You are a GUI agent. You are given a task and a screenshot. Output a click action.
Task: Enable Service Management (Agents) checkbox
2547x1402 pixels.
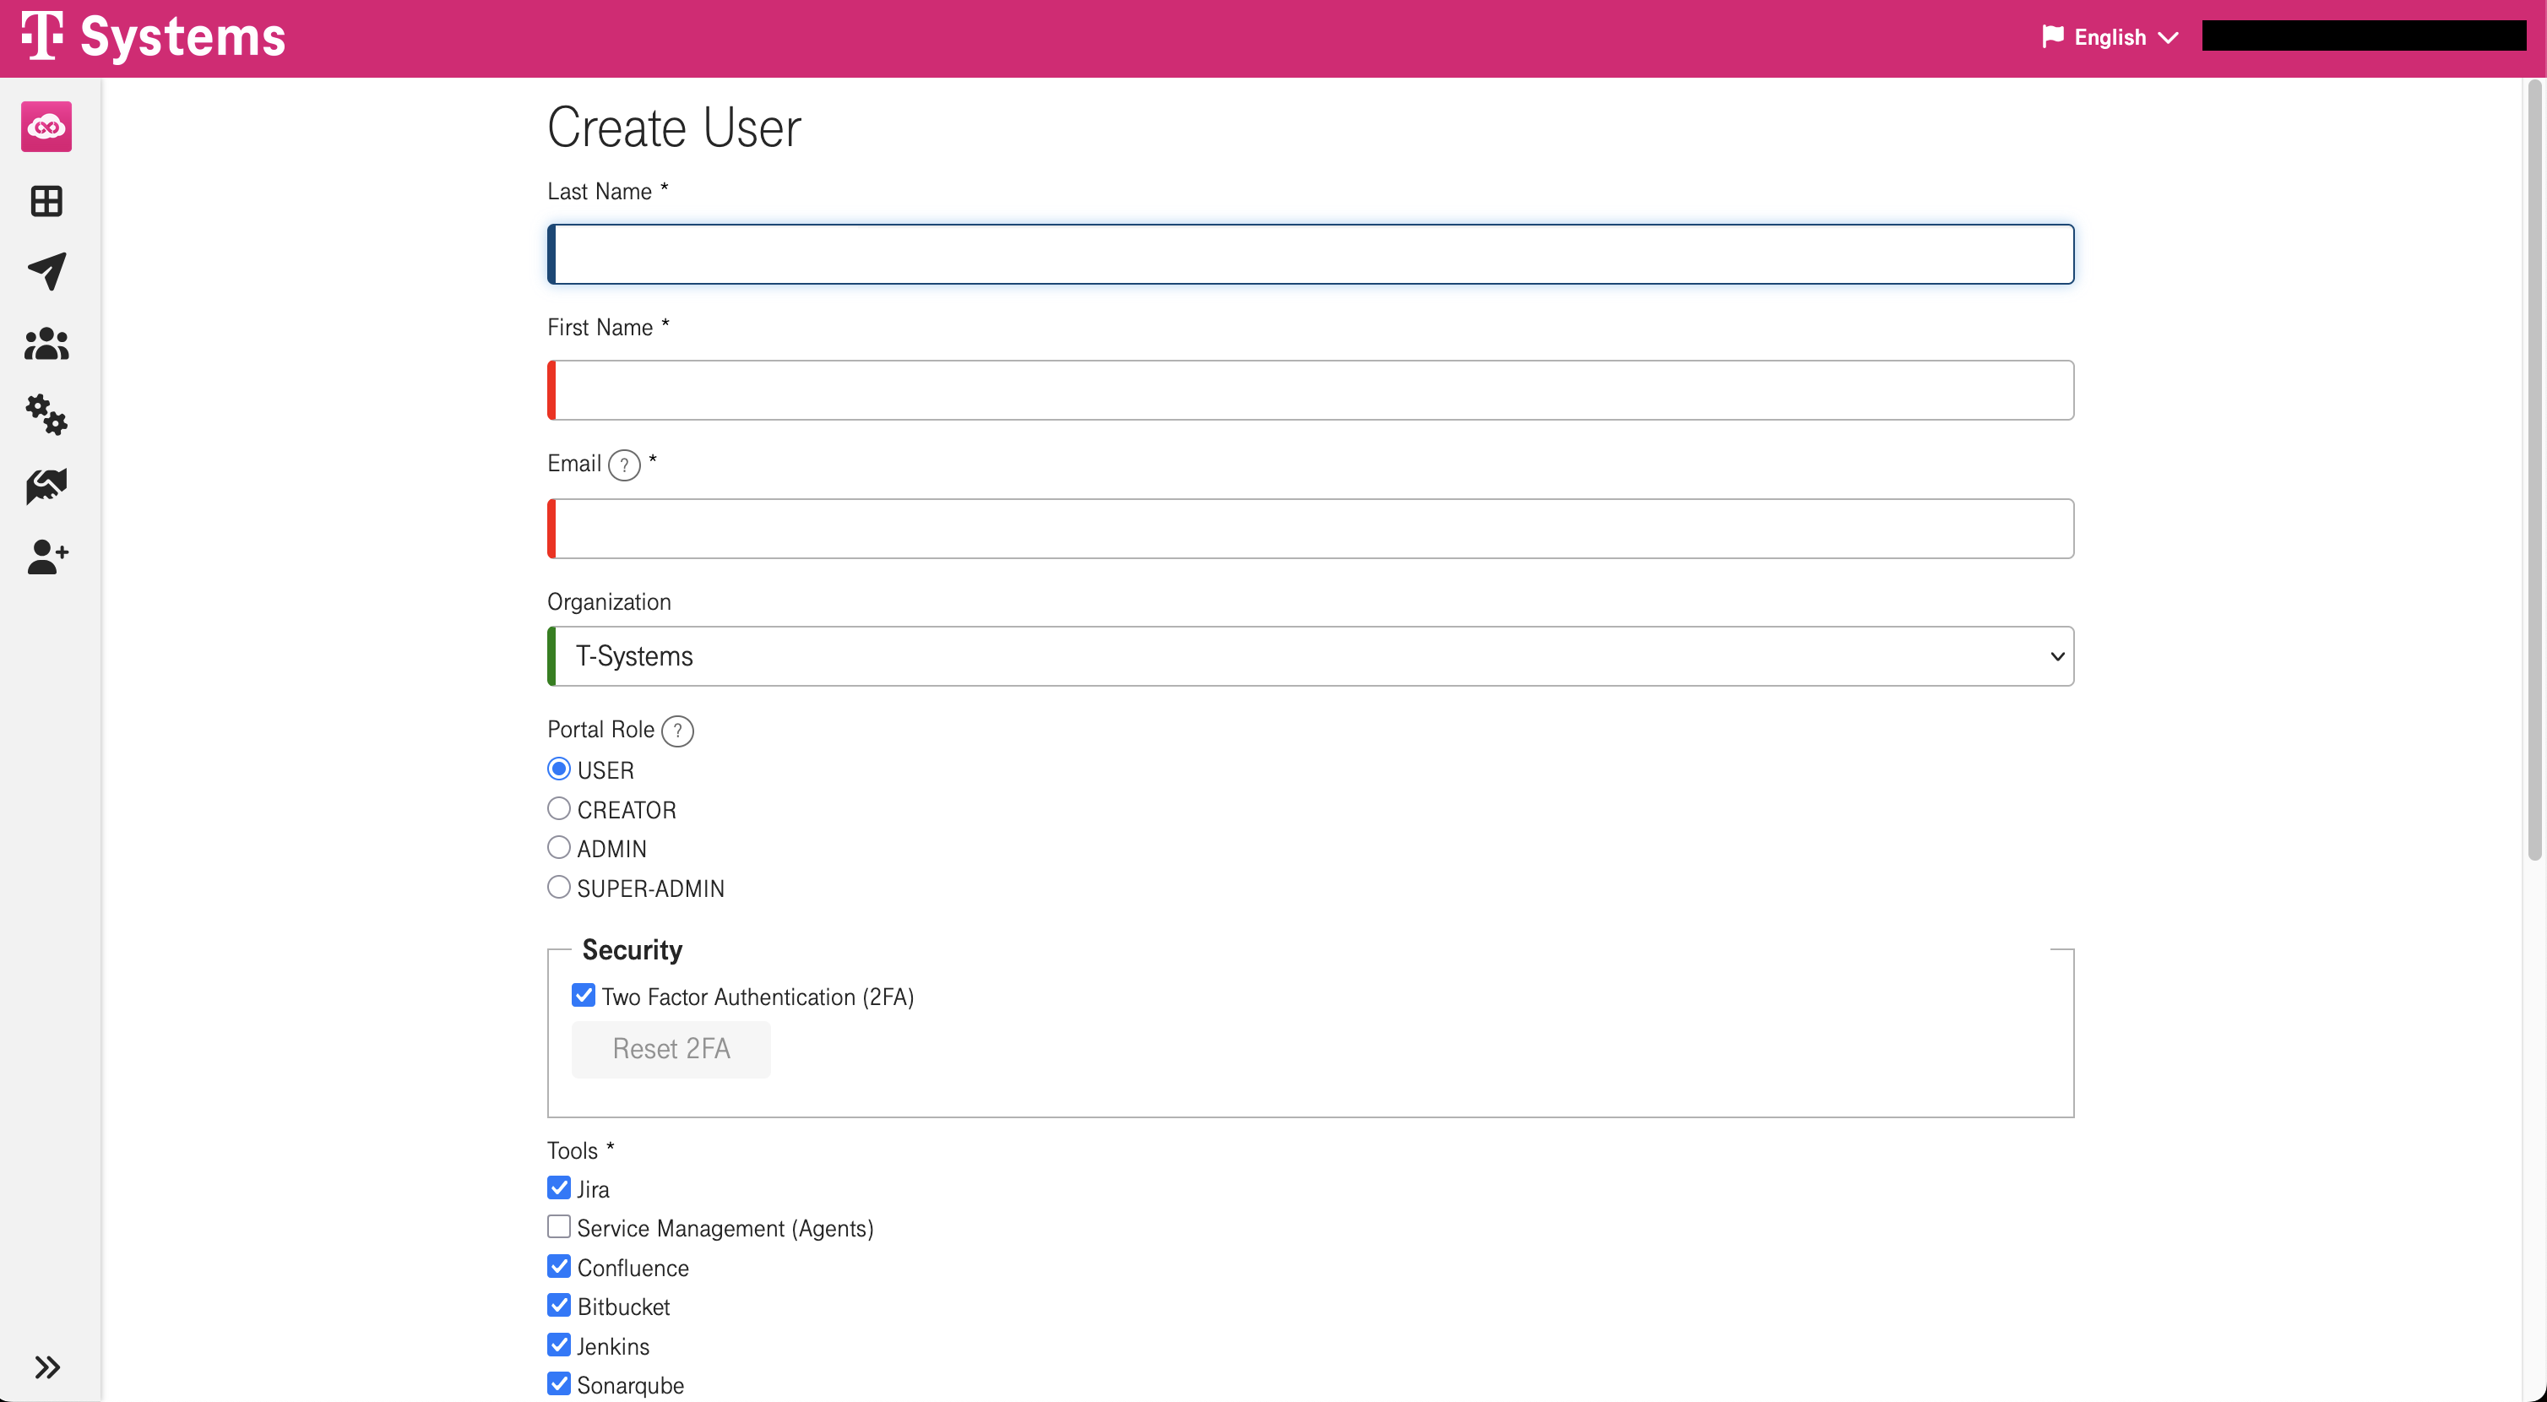click(559, 1227)
